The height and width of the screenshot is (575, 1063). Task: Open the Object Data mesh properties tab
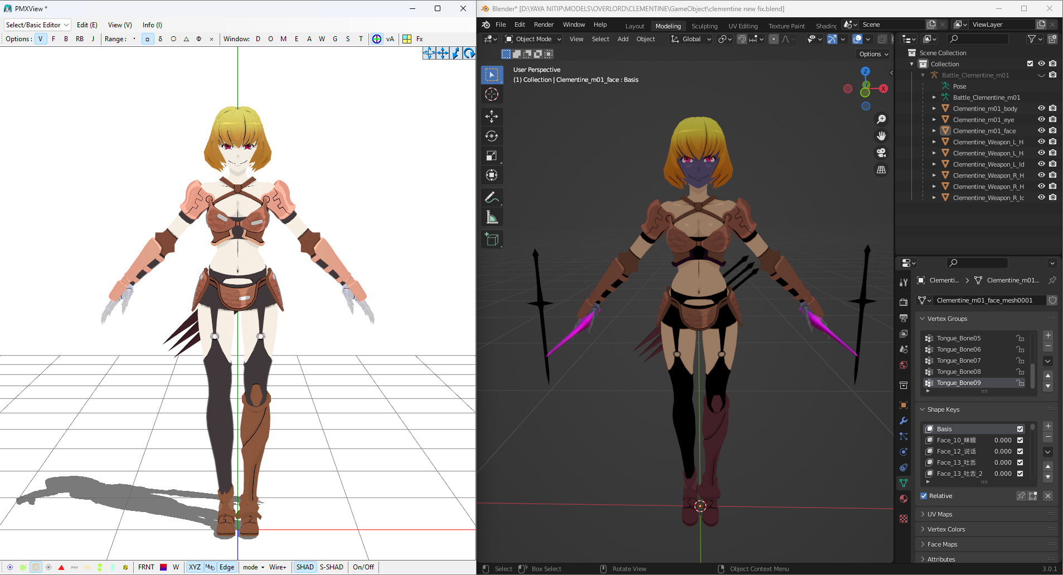(904, 483)
